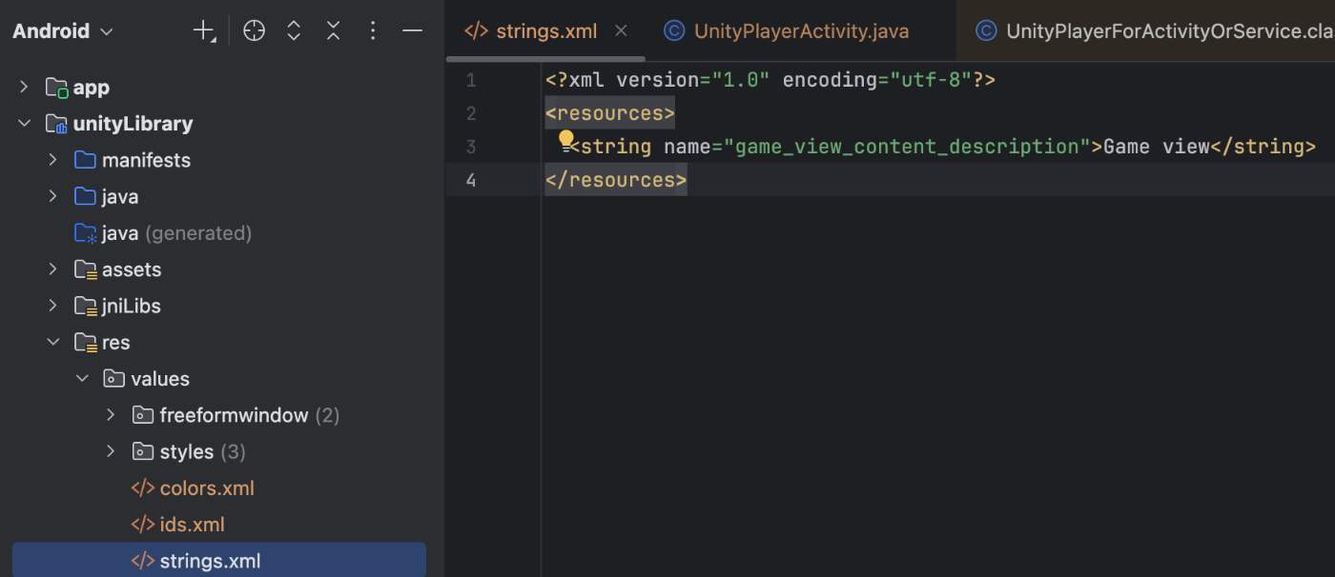Collapse the res folder

coord(53,343)
